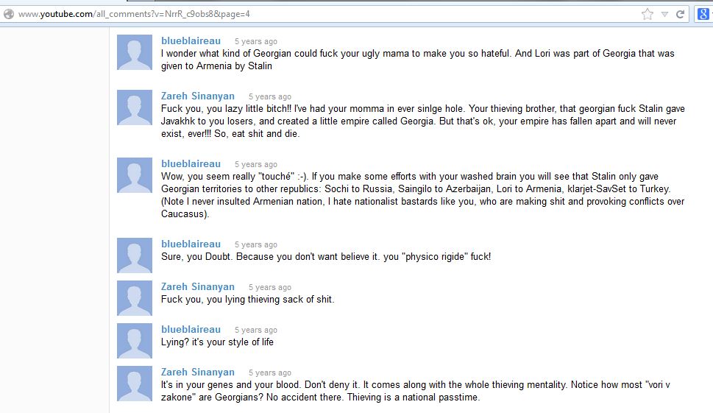Viewport: 713px width, 413px height.
Task: Open Zareh Sinanyan username link on second comment
Action: (198, 96)
